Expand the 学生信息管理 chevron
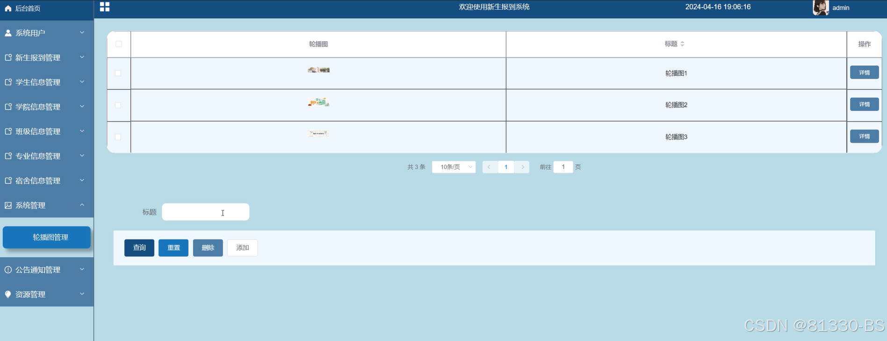Image resolution: width=887 pixels, height=341 pixels. (82, 82)
